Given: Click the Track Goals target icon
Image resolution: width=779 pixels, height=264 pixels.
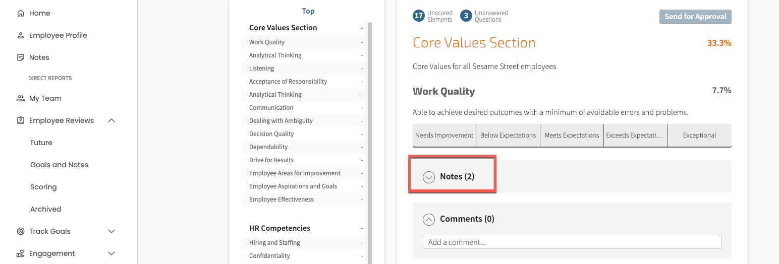Looking at the screenshot, I should [21, 231].
